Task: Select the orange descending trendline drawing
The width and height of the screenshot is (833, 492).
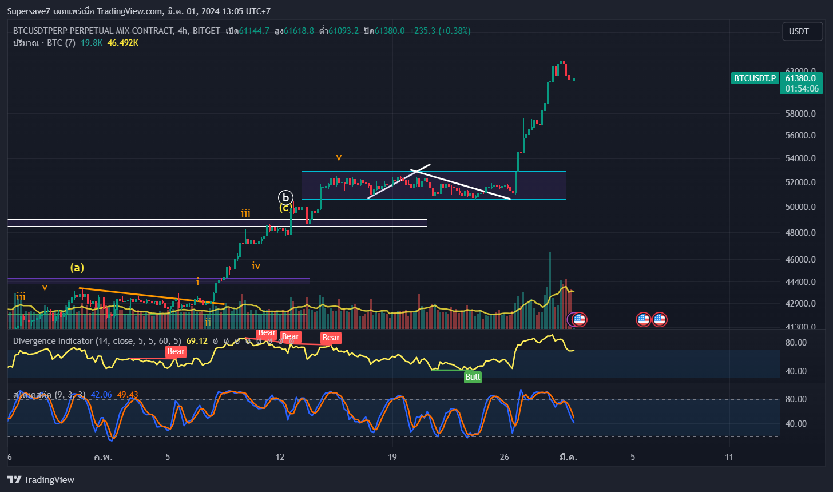Action: [152, 296]
